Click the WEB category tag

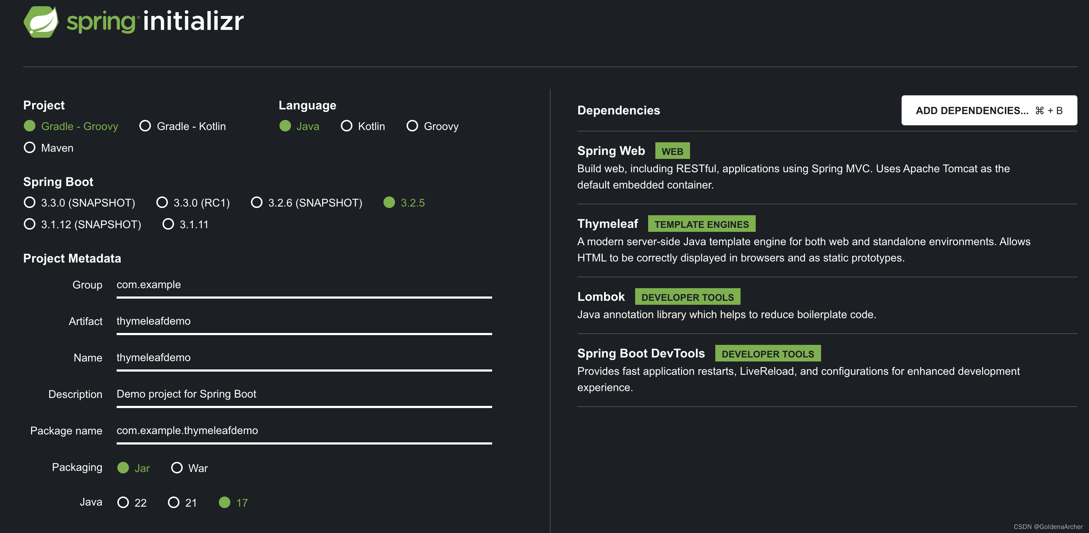tap(672, 151)
